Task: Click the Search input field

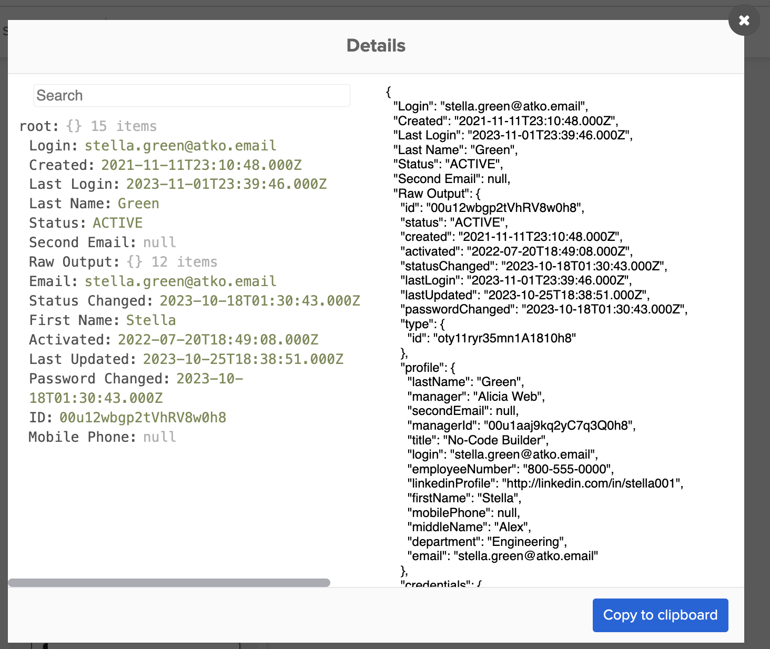Action: pos(191,95)
